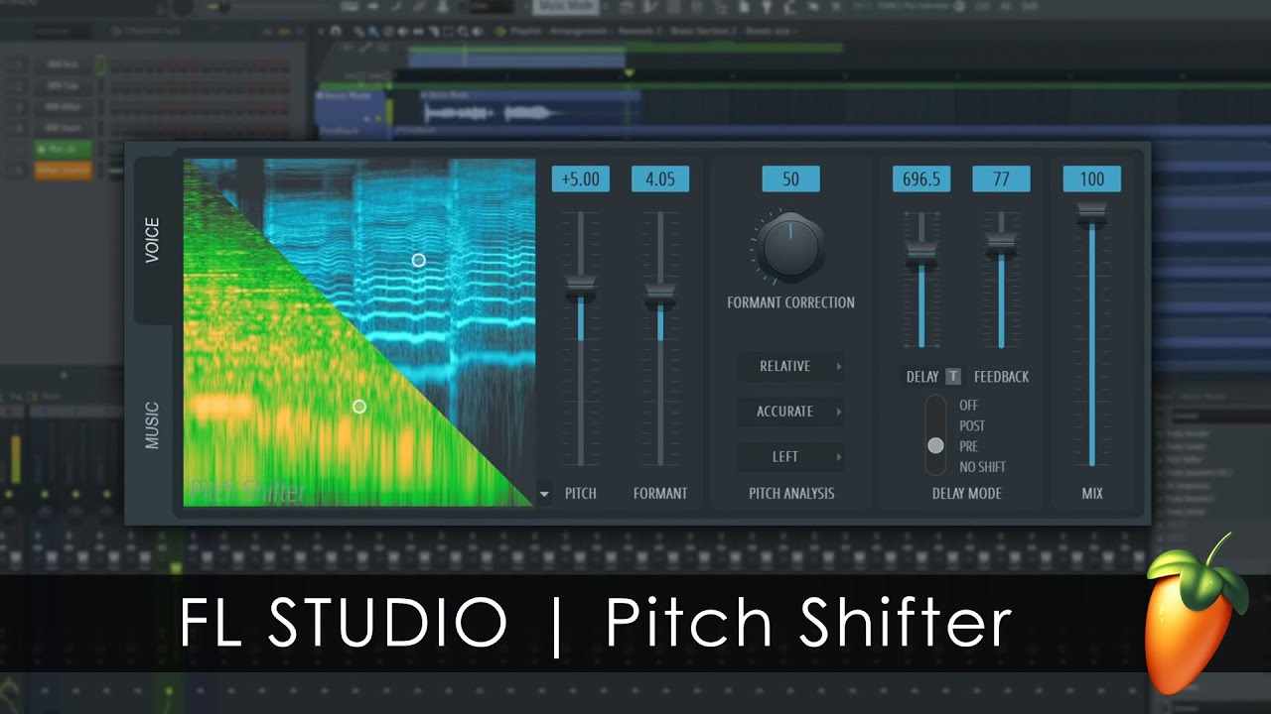Click the delay mode switch handle
1271x714 pixels.
point(935,446)
